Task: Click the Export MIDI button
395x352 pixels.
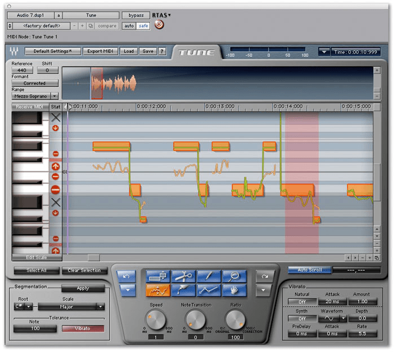Action: [x=101, y=51]
